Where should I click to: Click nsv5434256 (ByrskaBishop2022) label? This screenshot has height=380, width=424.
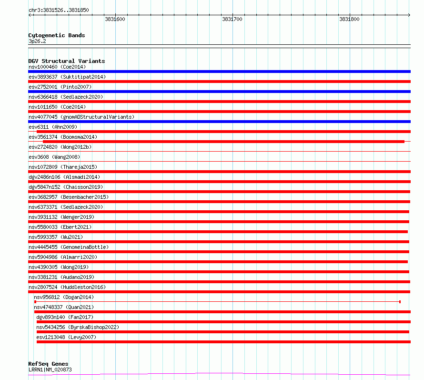click(78, 327)
